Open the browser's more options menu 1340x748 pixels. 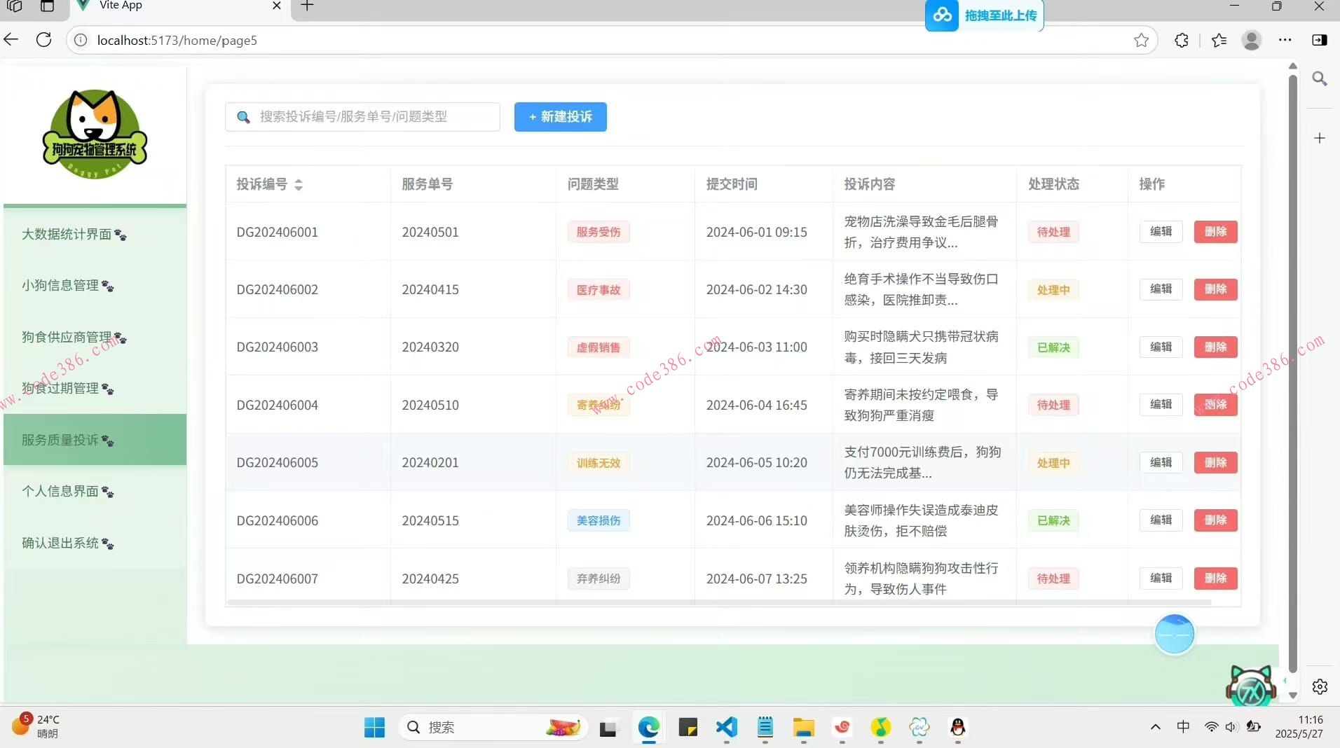(x=1285, y=40)
